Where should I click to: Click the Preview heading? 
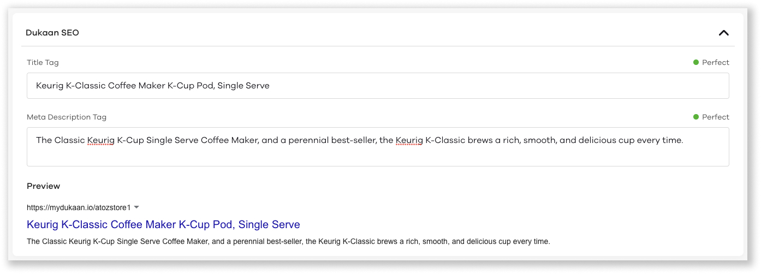point(43,186)
